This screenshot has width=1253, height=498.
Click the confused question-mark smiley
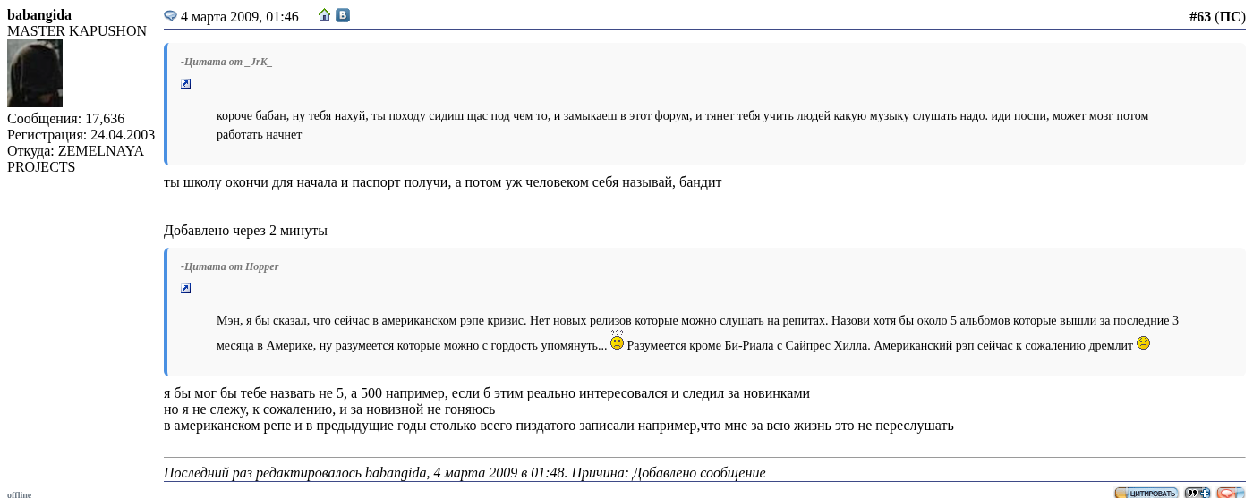[617, 342]
